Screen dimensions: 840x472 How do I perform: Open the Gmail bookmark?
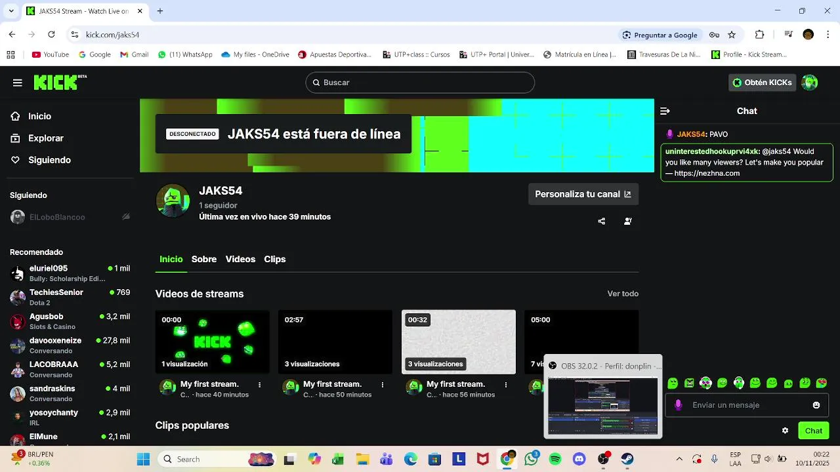tap(135, 55)
